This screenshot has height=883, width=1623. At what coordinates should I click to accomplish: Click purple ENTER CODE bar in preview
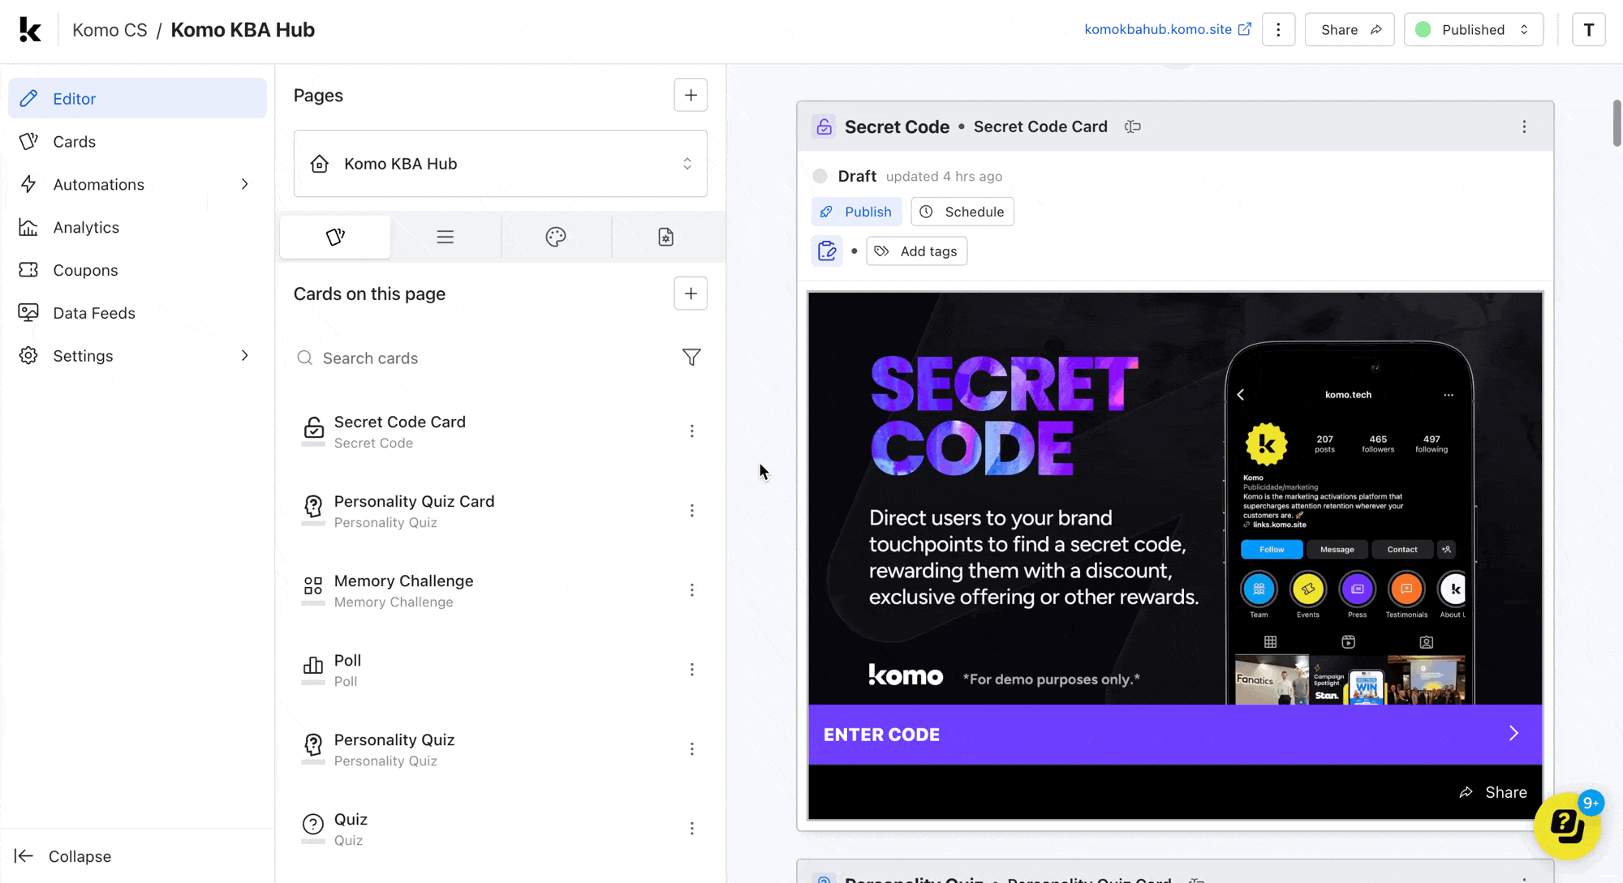tap(1174, 735)
